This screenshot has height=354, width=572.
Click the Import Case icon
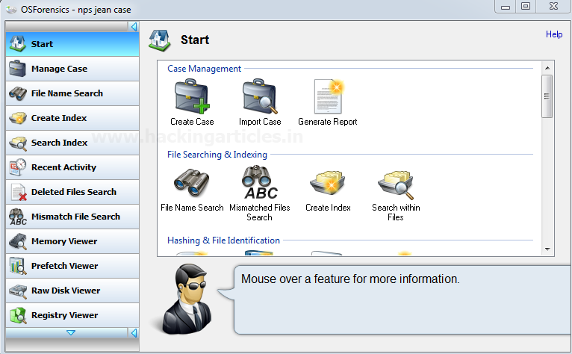[260, 96]
